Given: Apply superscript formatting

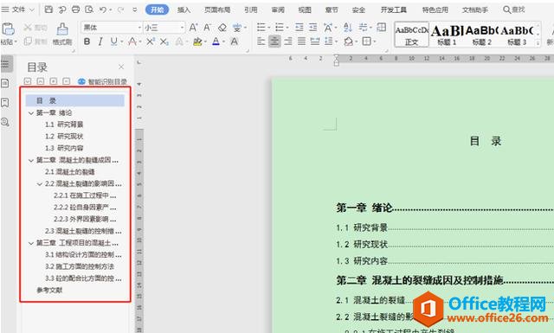Looking at the screenshot, I should point(150,42).
